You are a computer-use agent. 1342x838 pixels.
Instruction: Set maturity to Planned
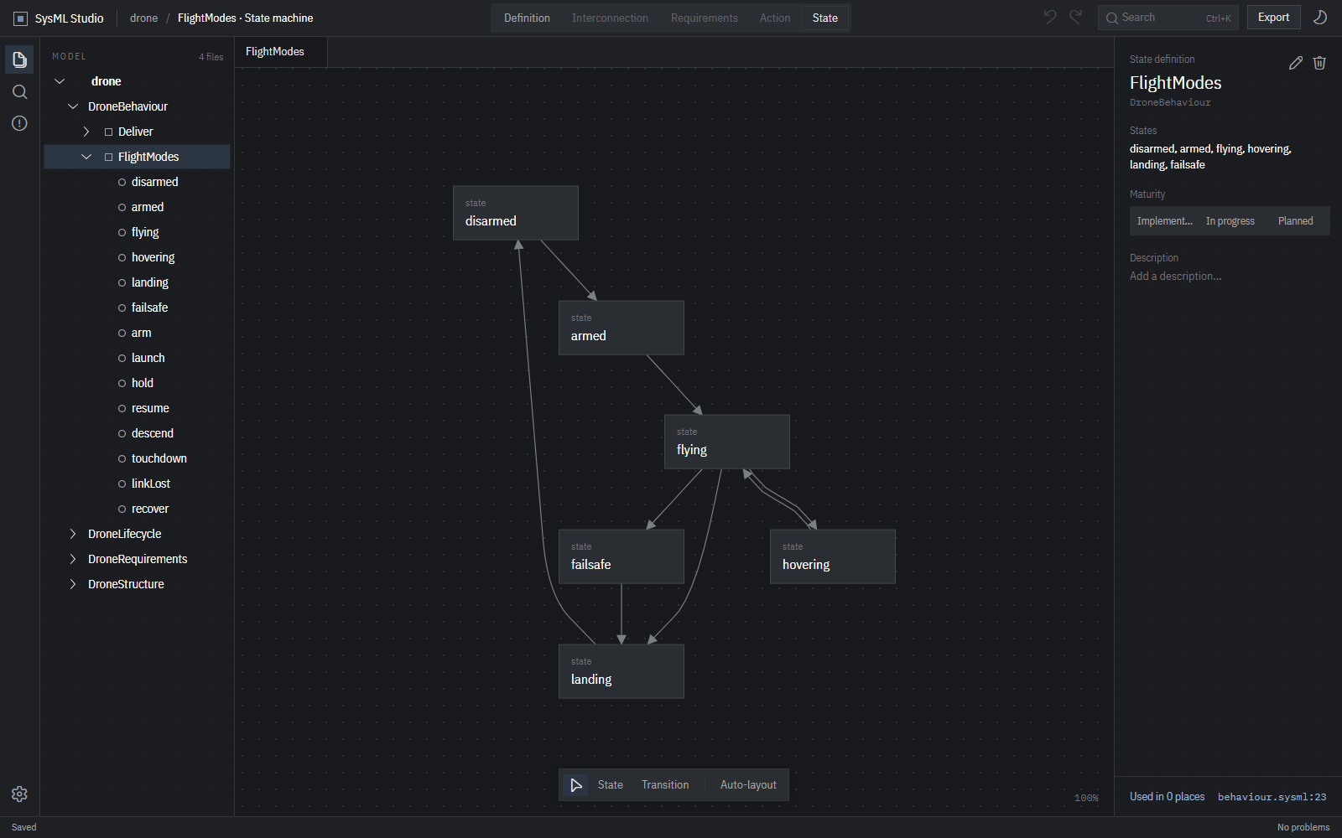1296,221
